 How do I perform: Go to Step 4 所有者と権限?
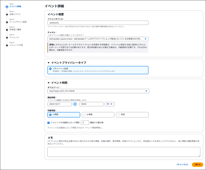(15, 29)
